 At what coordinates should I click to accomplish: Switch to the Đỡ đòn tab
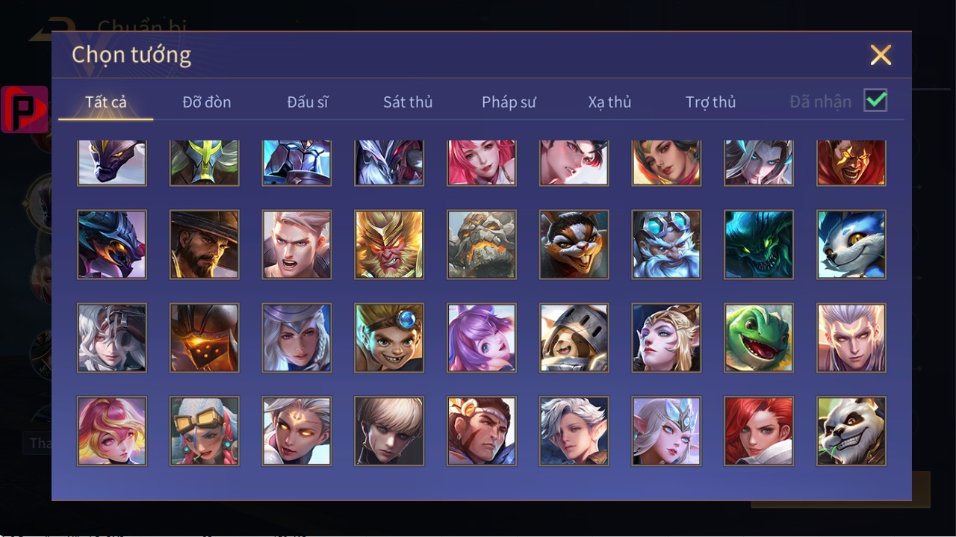click(x=207, y=102)
